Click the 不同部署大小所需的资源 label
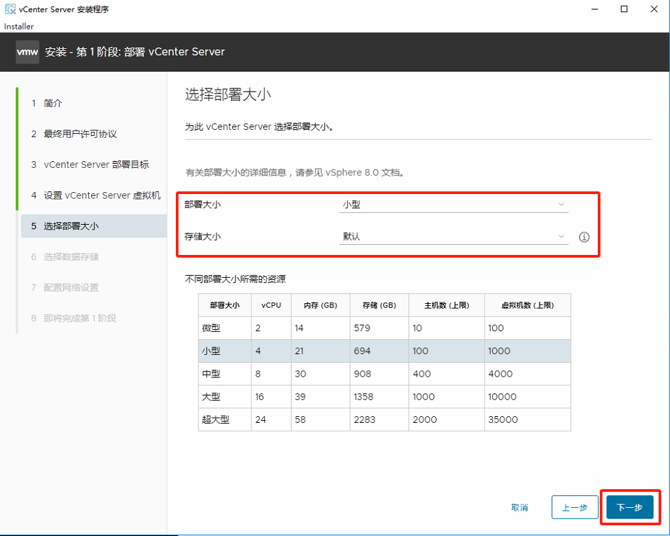This screenshot has width=670, height=536. click(235, 279)
